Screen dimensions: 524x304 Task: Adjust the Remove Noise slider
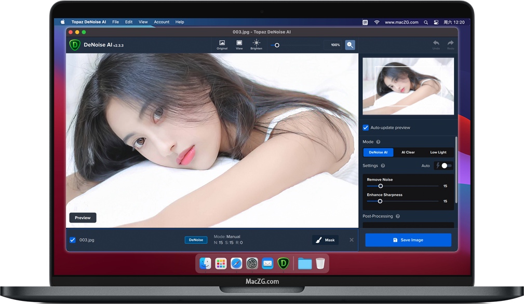(381, 186)
